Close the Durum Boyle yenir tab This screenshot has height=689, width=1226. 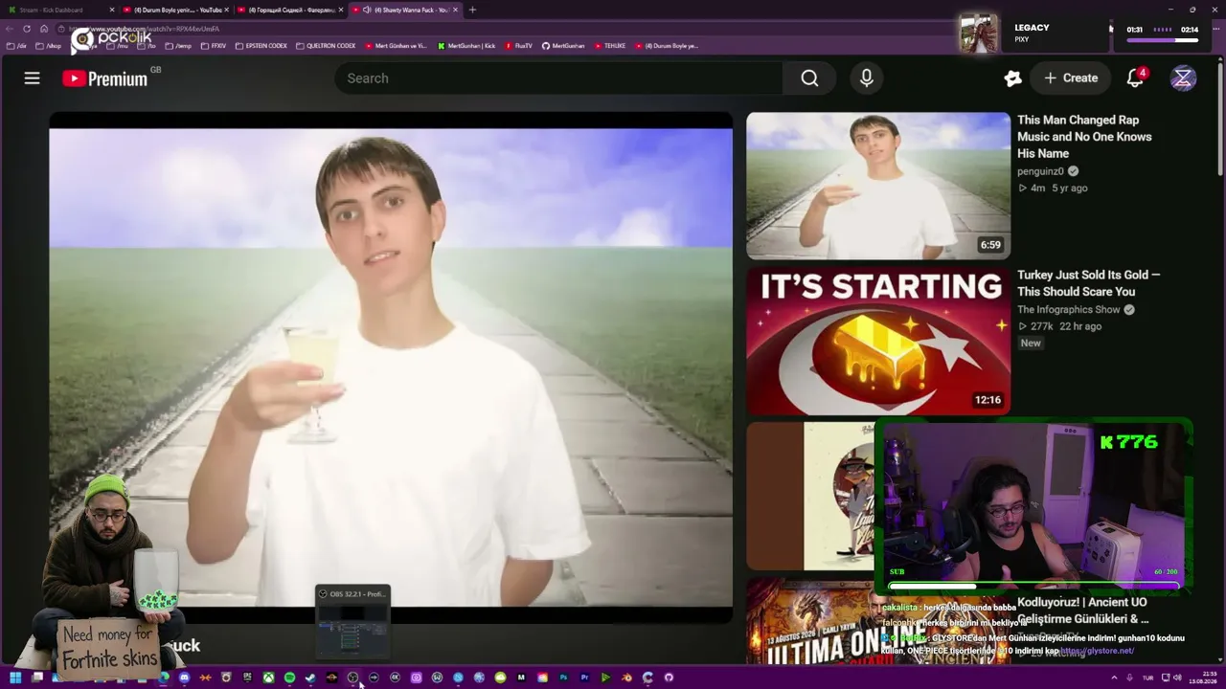point(227,10)
